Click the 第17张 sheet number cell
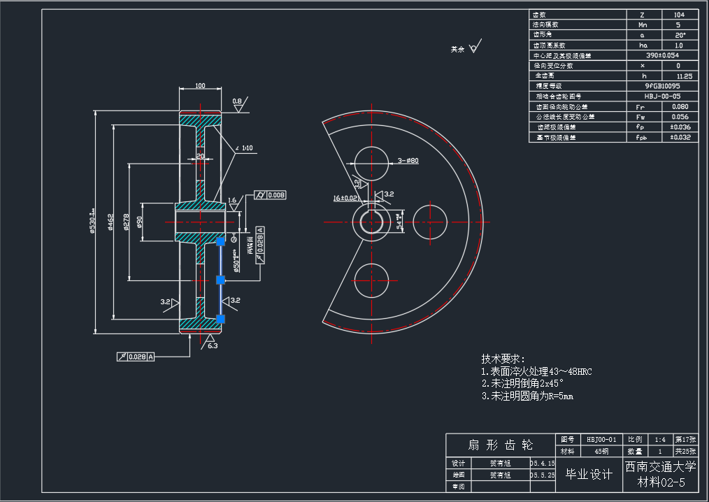 [x=685, y=440]
